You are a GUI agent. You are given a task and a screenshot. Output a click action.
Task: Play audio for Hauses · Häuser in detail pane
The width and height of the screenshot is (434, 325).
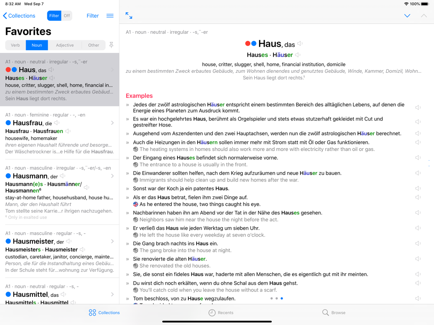(298, 55)
